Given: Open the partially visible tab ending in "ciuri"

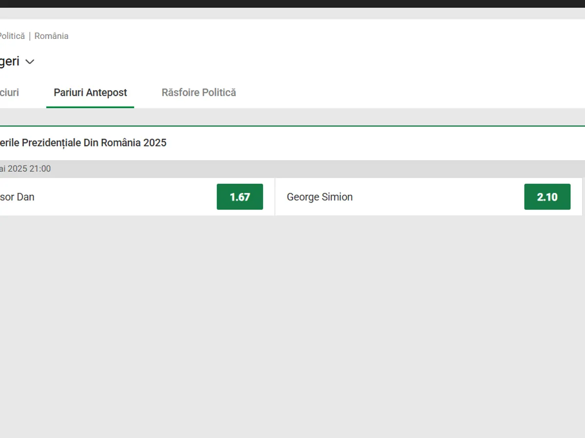Looking at the screenshot, I should (9, 92).
